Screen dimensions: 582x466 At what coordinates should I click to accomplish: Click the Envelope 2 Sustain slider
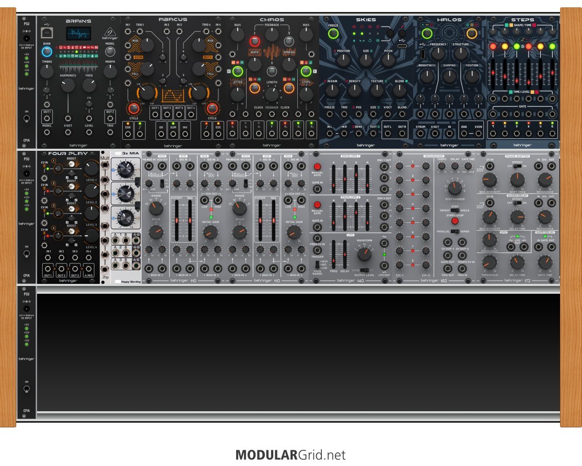356,217
